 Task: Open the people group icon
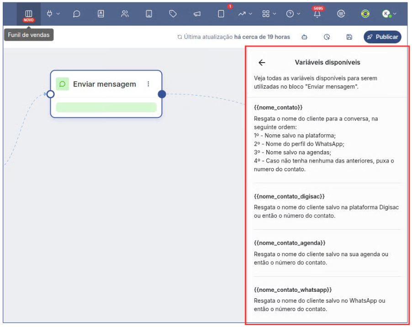[x=125, y=14]
